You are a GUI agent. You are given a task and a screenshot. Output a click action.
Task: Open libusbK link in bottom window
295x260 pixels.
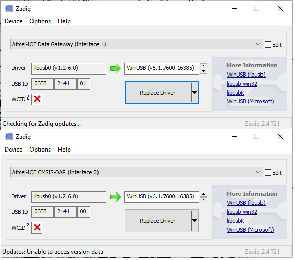[x=236, y=221]
